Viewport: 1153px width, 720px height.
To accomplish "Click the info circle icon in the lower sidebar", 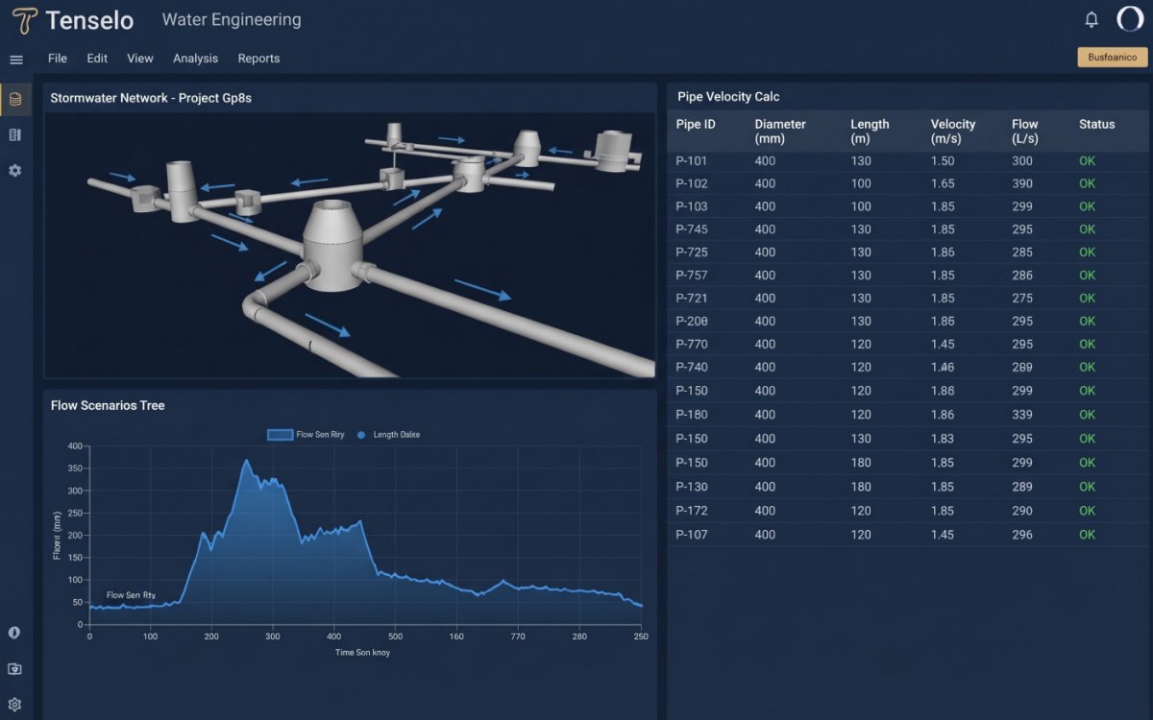I will point(14,633).
